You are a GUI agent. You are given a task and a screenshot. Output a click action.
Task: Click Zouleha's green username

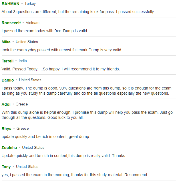click(9, 148)
